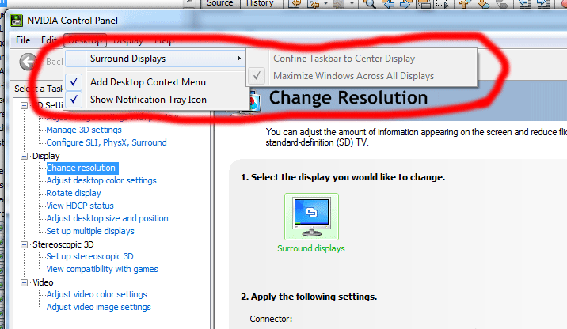This screenshot has height=329, width=567.
Task: Open View HDCP status
Action: (x=80, y=206)
